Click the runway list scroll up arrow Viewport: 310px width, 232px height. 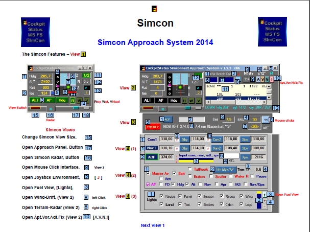click(x=269, y=86)
